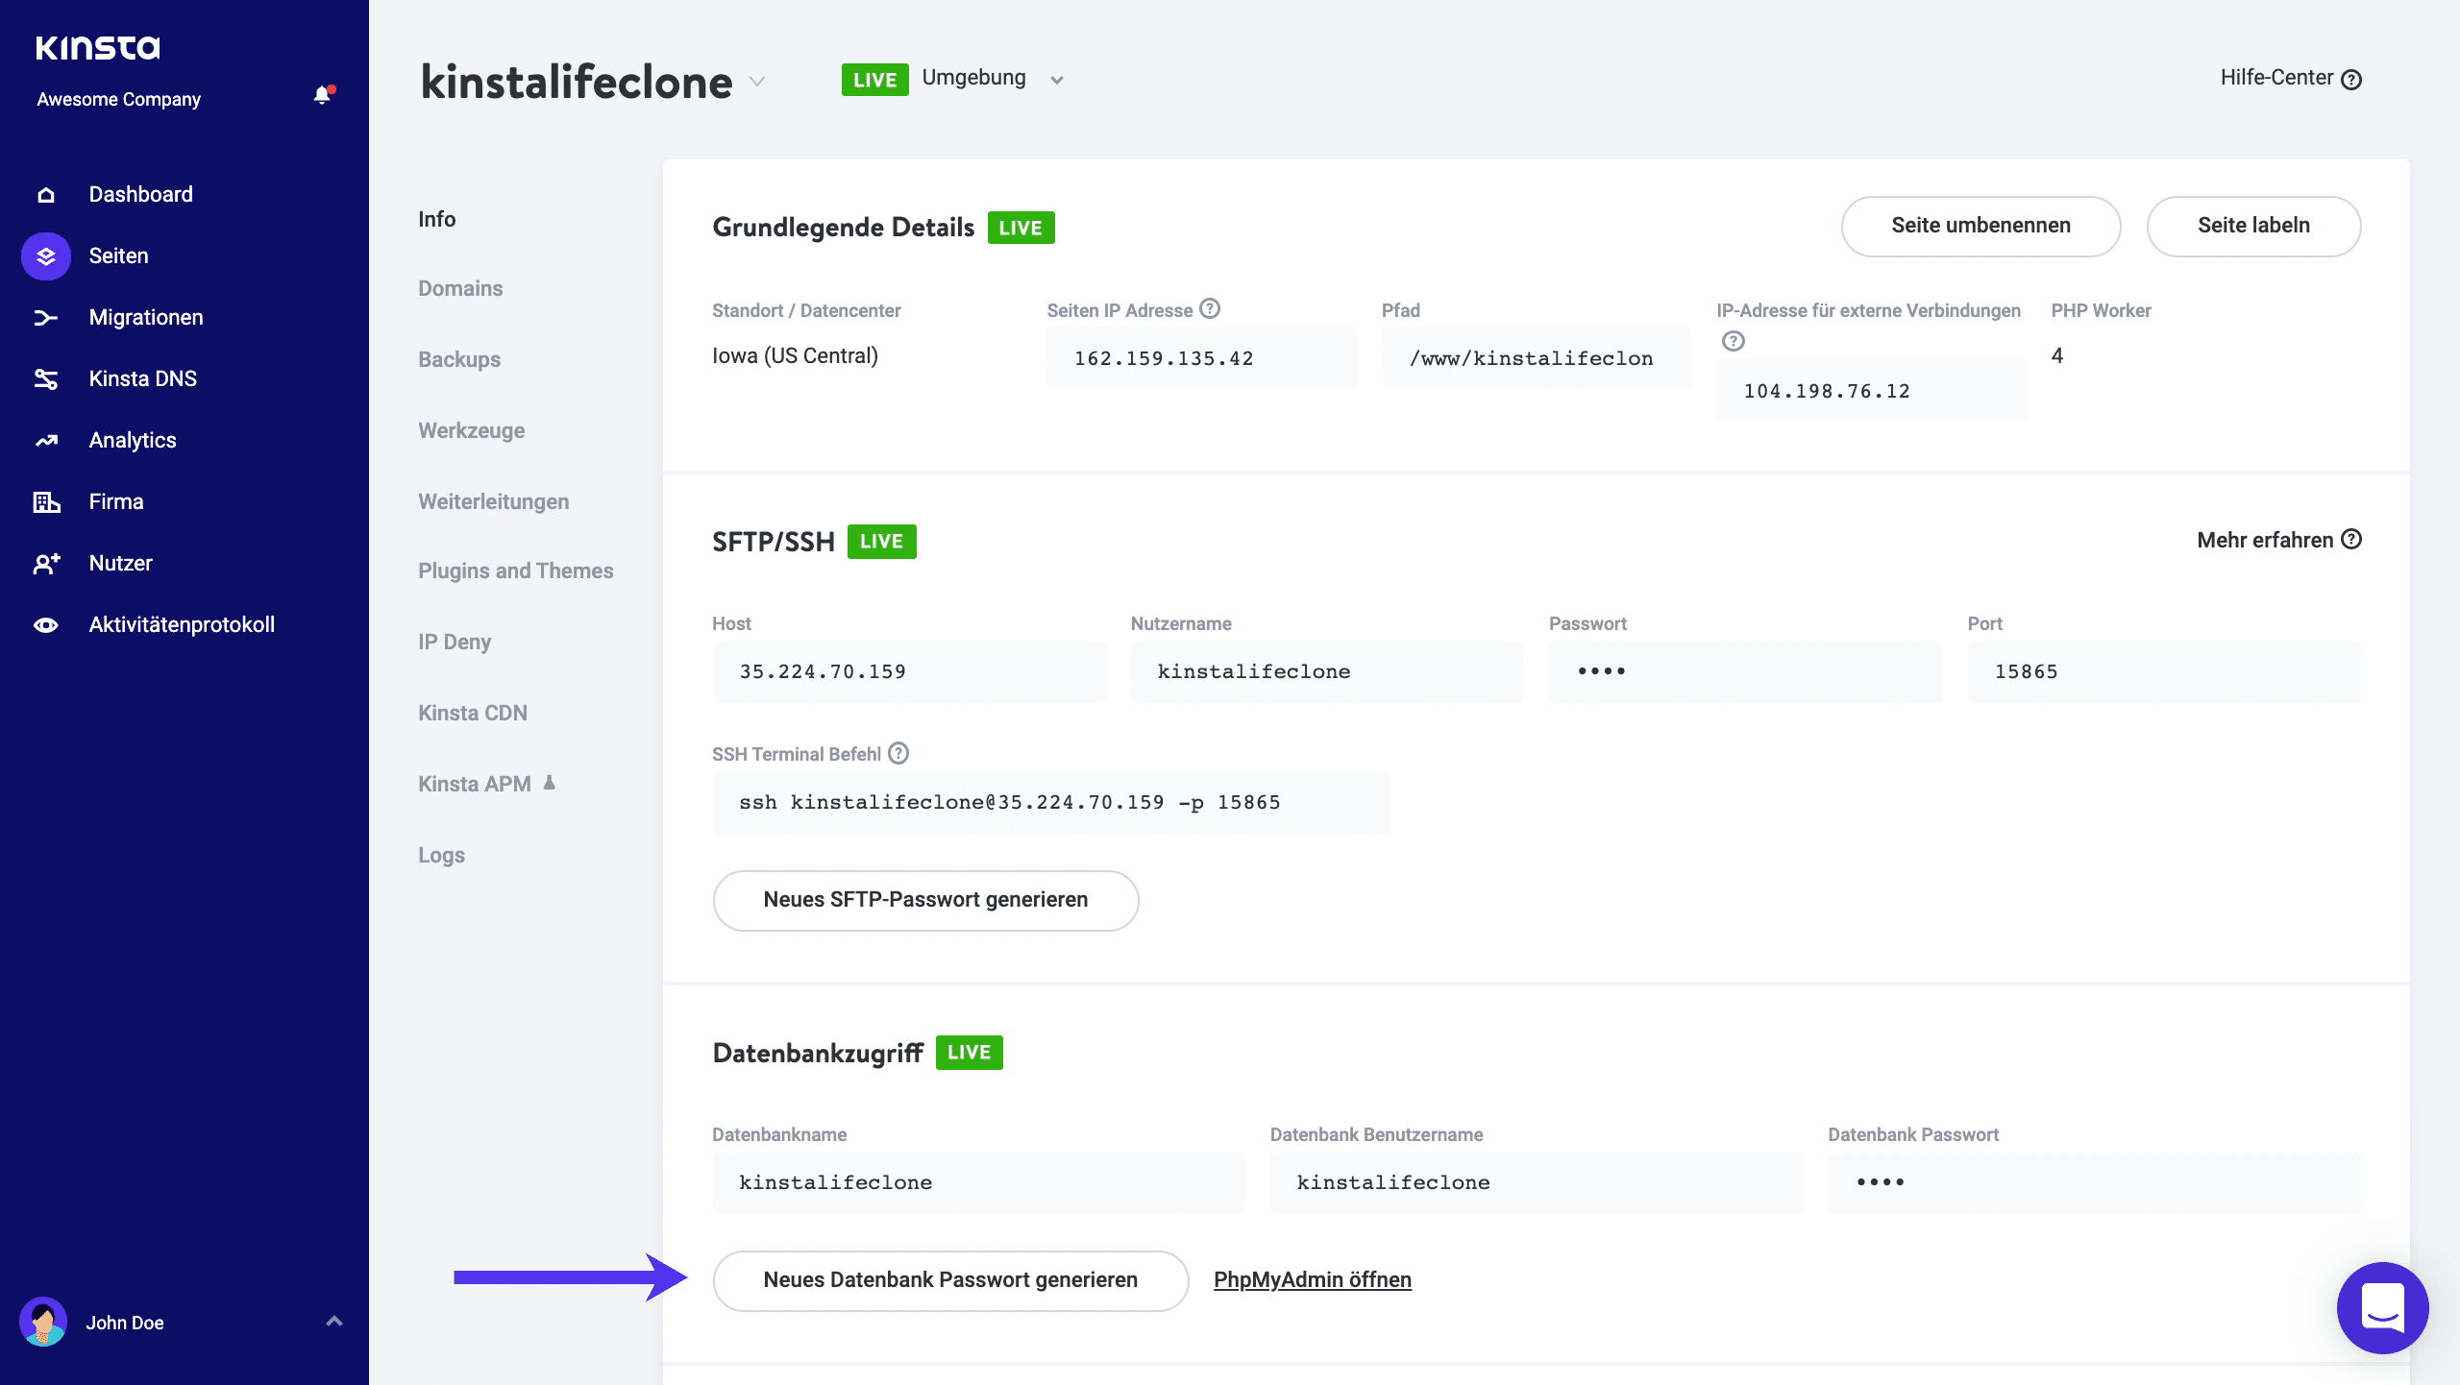Click Seite umbenennen button

(1980, 226)
